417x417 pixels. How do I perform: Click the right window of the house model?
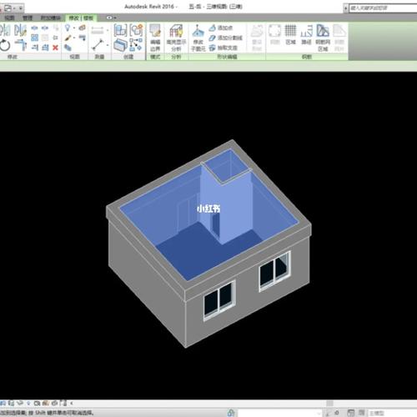pos(274,271)
